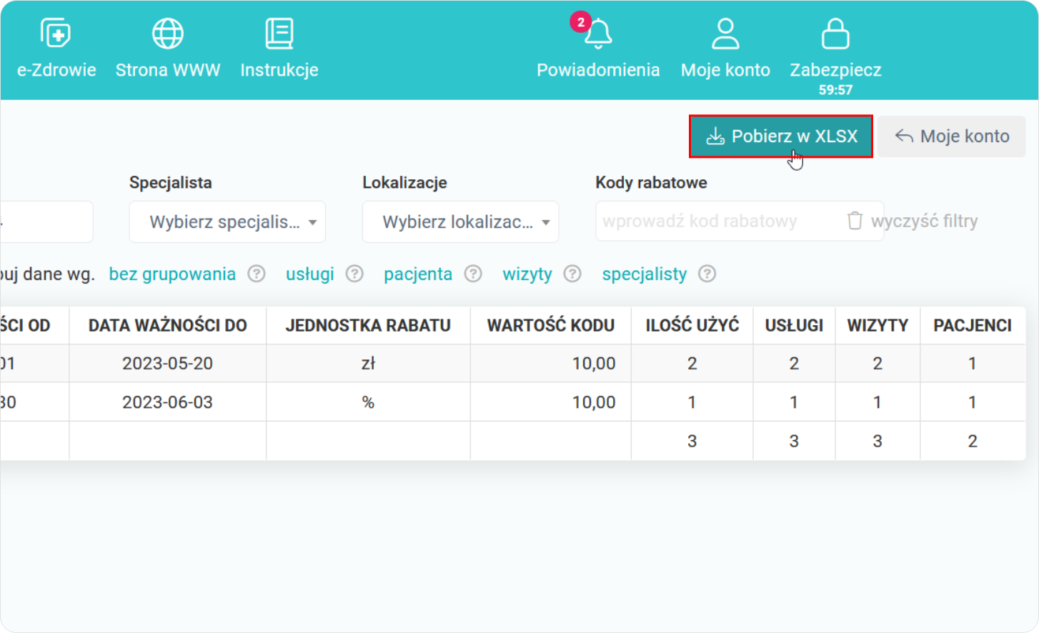Click the Zabezpiecz padlock icon
Viewport: 1039px width, 633px height.
click(835, 34)
